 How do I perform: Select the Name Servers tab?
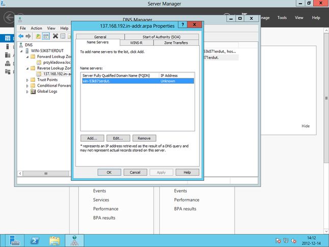98,42
